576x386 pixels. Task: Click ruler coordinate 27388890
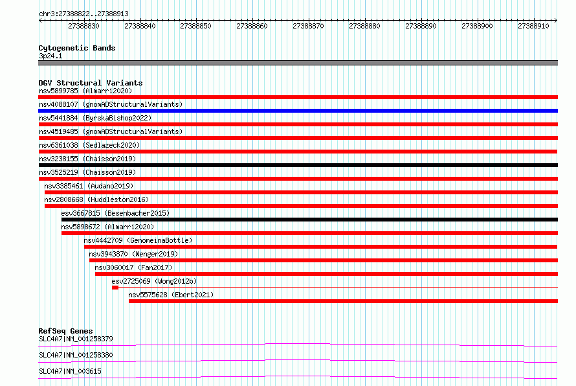point(421,26)
